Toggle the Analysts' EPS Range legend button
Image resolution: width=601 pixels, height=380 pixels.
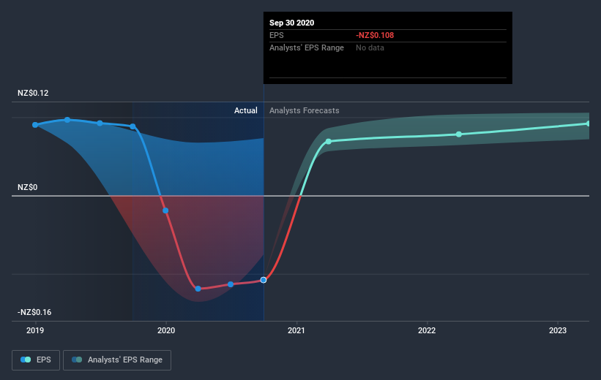(117, 360)
